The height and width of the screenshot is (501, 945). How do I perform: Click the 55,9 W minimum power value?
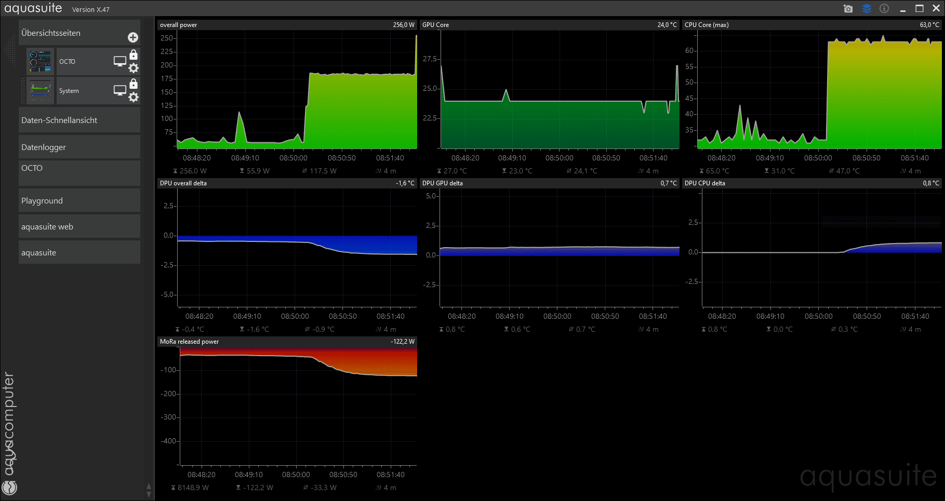point(258,171)
